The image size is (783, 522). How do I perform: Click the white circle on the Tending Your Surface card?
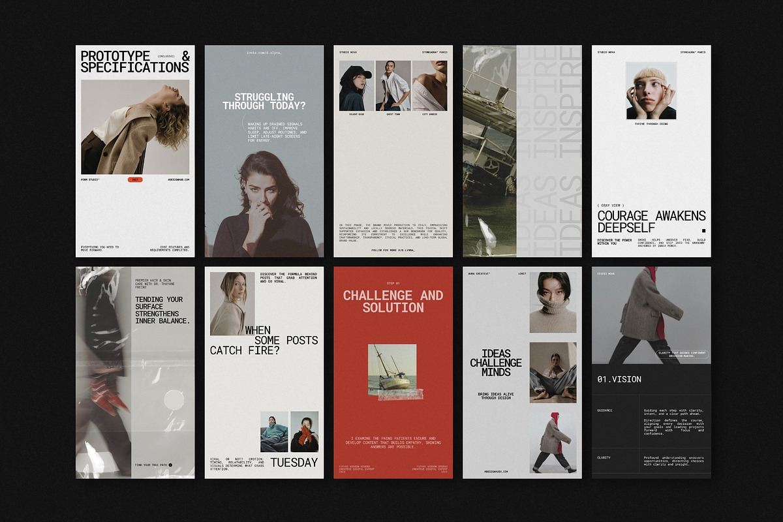click(x=173, y=399)
